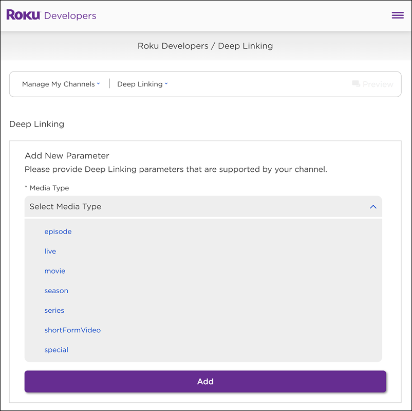
Task: Choose the series media type
Action: coord(54,310)
